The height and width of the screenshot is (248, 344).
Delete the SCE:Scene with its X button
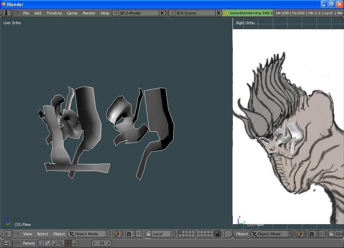pos(218,13)
